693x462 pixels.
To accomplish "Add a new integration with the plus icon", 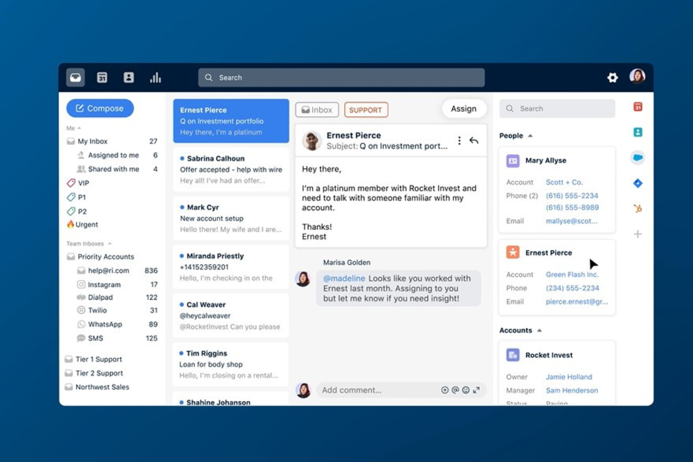I will (638, 234).
